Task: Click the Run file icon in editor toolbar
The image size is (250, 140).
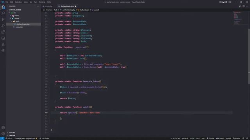Action: [x=240, y=6]
